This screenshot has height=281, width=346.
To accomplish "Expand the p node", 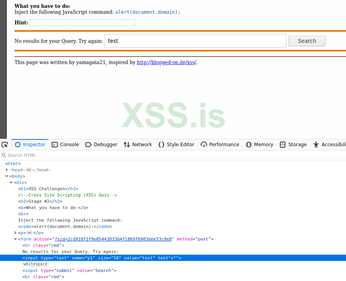I will coord(15,233).
